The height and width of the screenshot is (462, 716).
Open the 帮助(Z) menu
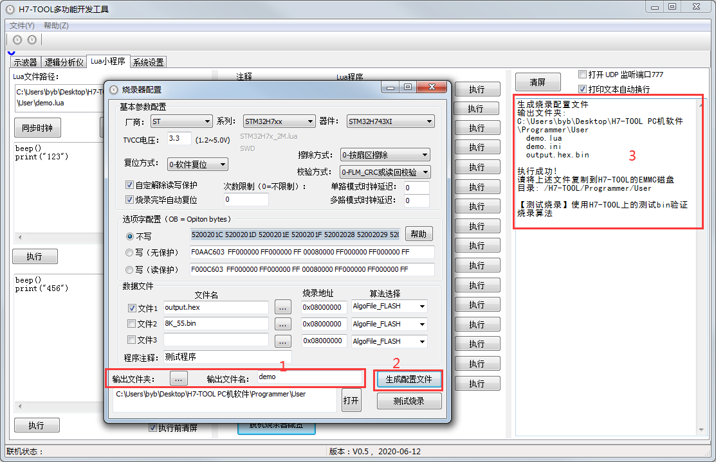point(56,26)
